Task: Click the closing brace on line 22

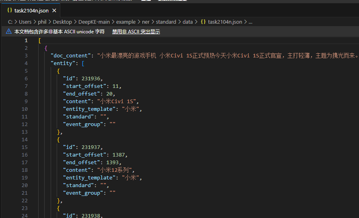Action: tap(58, 201)
